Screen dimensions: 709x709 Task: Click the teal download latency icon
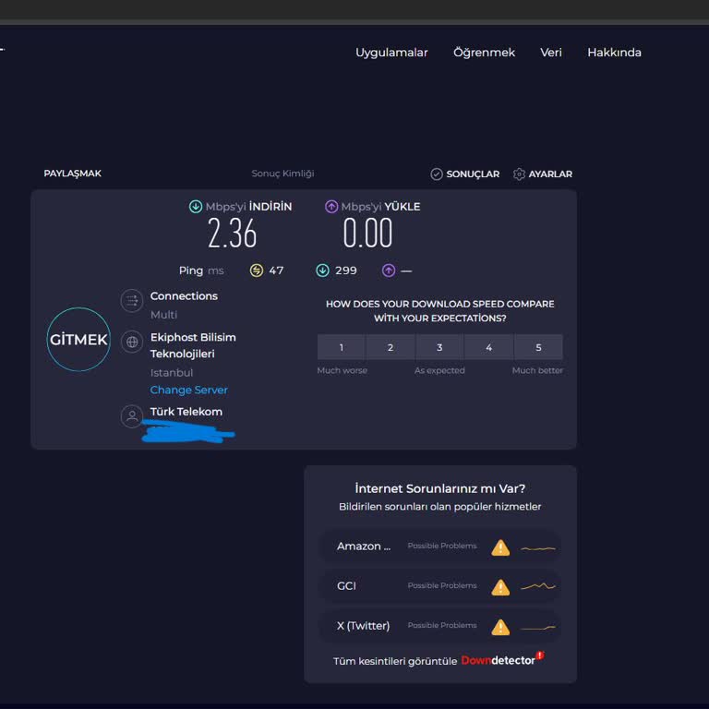pyautogui.click(x=322, y=270)
